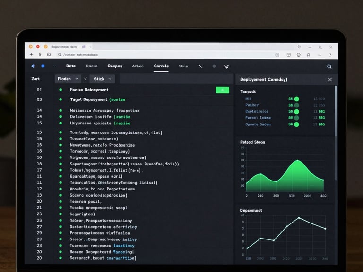Toggle the Mil switch in Tanpodt

pos(296,99)
